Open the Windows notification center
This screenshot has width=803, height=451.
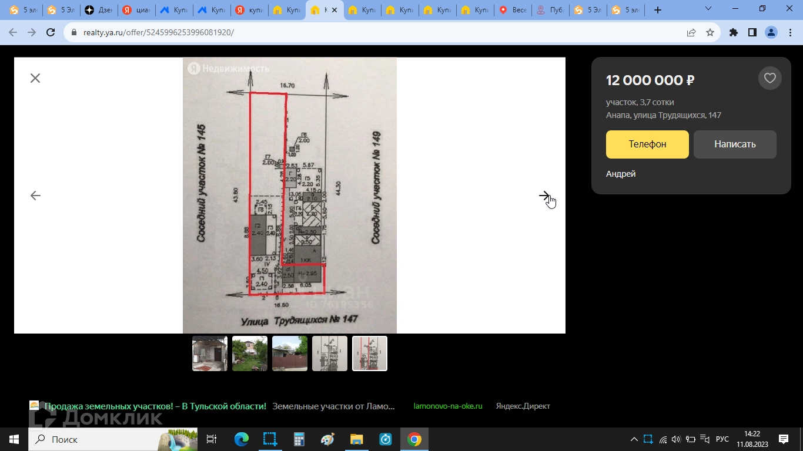coord(784,439)
